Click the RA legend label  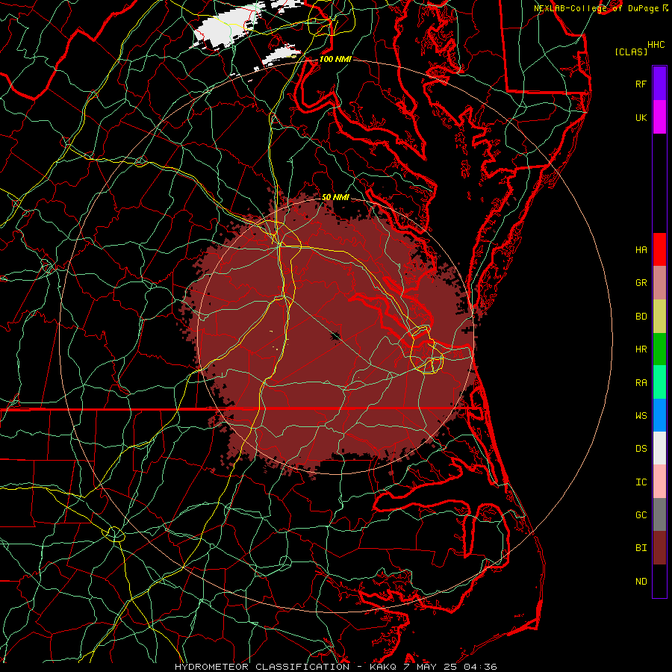pos(641,383)
